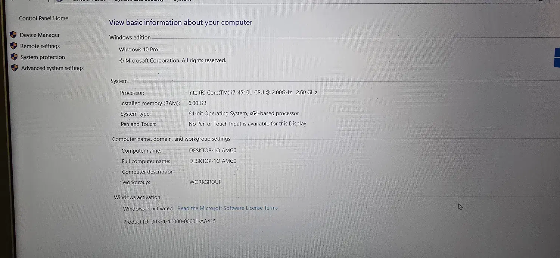Open Device Manager link
The height and width of the screenshot is (258, 560).
[40, 35]
